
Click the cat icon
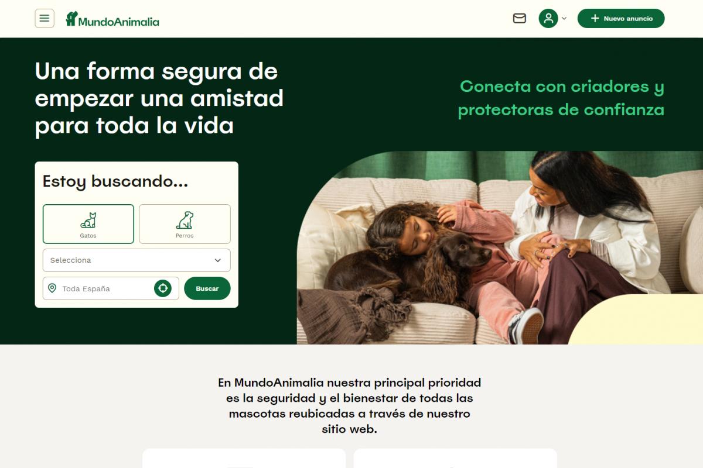(x=88, y=220)
